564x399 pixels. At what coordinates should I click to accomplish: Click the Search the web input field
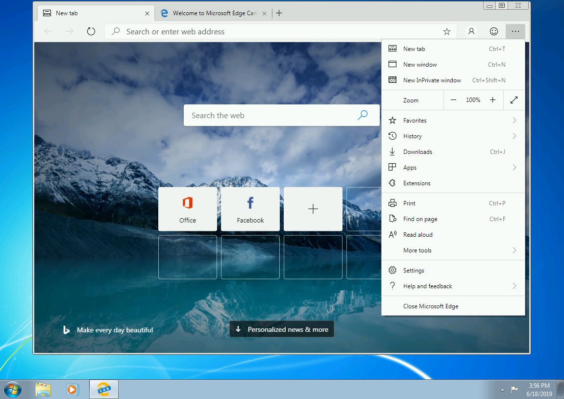(x=274, y=115)
